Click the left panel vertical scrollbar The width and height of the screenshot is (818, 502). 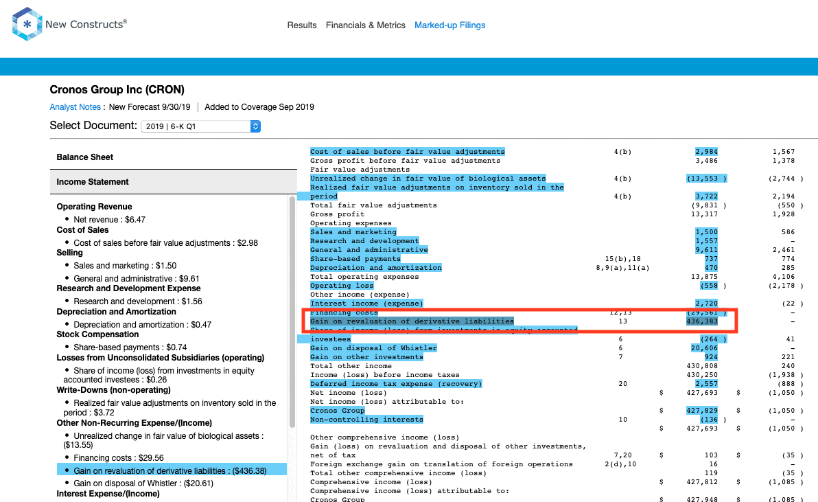tap(292, 312)
